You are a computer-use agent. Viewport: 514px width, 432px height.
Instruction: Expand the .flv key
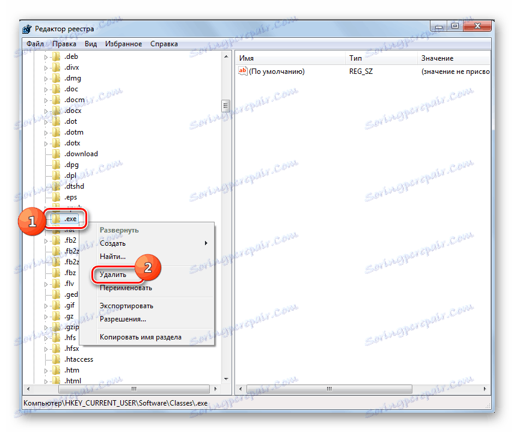[x=46, y=284]
